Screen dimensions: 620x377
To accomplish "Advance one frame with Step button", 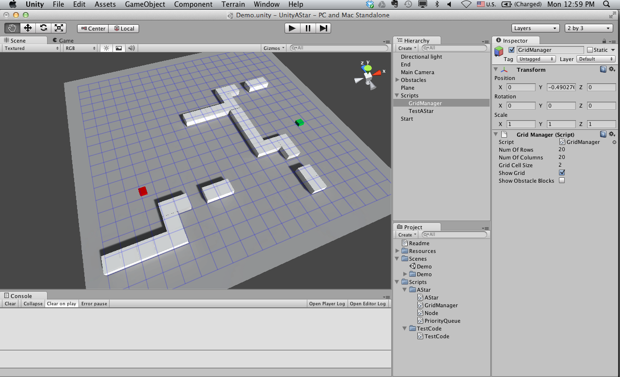I will (323, 28).
